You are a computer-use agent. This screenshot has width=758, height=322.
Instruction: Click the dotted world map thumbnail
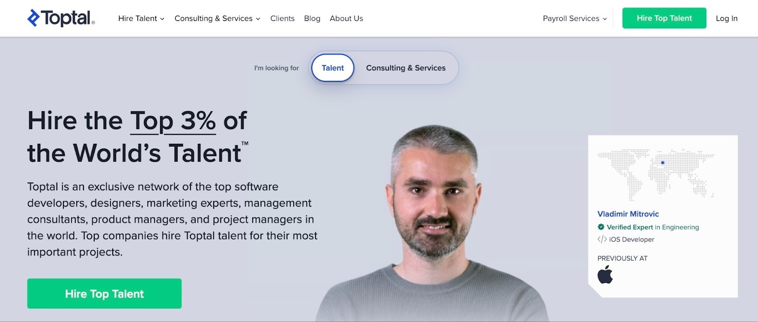656,174
